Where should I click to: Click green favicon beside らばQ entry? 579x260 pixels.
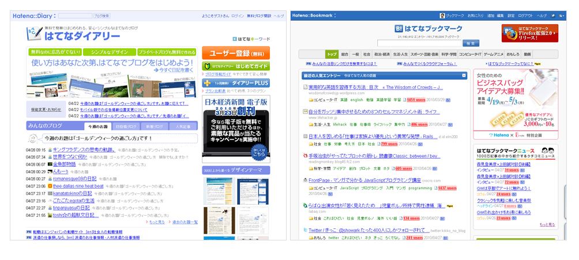[x=306, y=205]
